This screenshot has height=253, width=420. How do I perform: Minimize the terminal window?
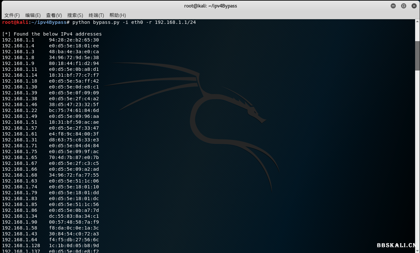(x=393, y=6)
